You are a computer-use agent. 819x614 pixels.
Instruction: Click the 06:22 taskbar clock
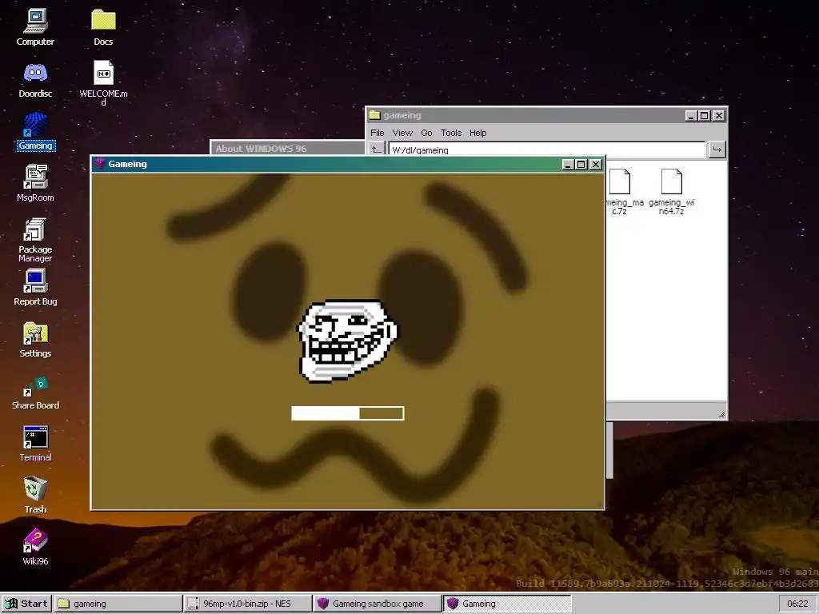[x=797, y=604]
